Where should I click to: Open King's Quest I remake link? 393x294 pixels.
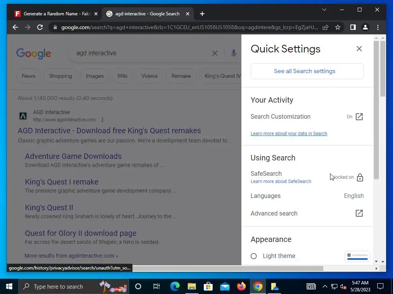[x=62, y=182]
